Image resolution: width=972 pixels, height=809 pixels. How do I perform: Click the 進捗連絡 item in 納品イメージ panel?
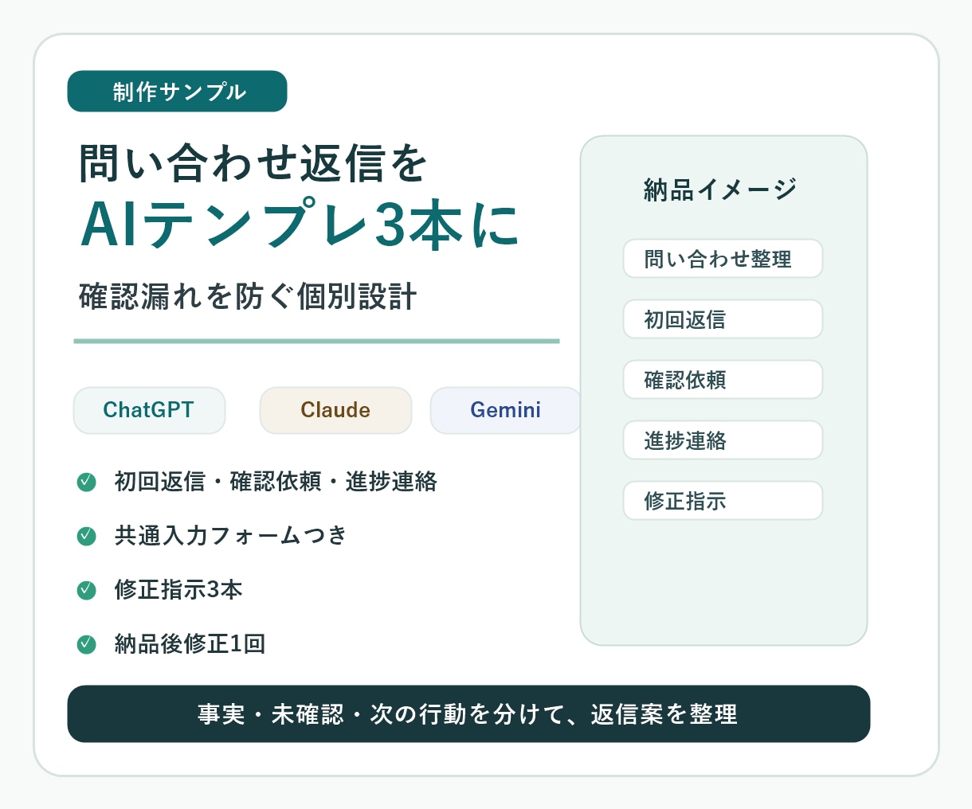coord(723,440)
